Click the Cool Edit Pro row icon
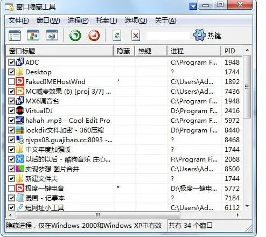The image size is (266, 237). (20, 120)
